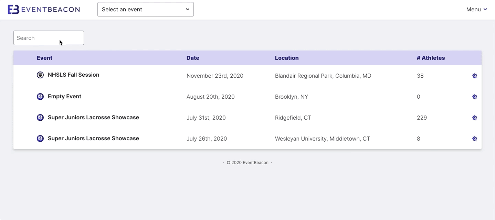
Task: Open gear settings for July 31st Showcase
Action: [475, 118]
